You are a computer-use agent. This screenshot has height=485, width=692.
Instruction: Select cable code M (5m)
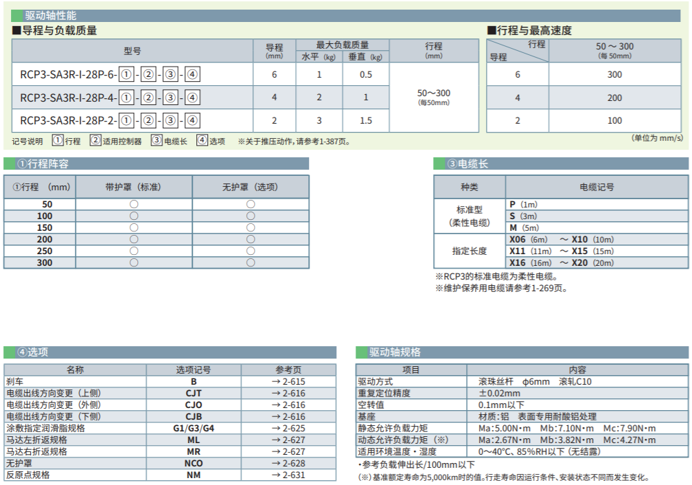coord(524,227)
